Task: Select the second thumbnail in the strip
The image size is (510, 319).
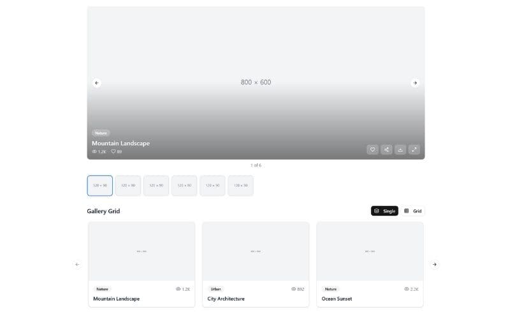Action: pyautogui.click(x=128, y=186)
